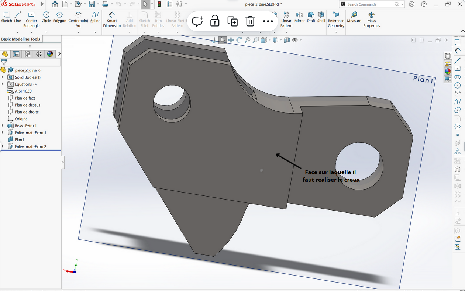The height and width of the screenshot is (291, 465).
Task: Open Reference Geometry menu
Action: 336,20
